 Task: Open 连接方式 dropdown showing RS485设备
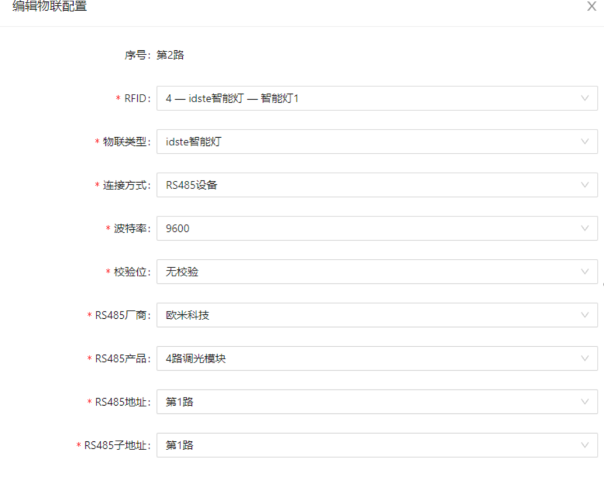tap(368, 185)
